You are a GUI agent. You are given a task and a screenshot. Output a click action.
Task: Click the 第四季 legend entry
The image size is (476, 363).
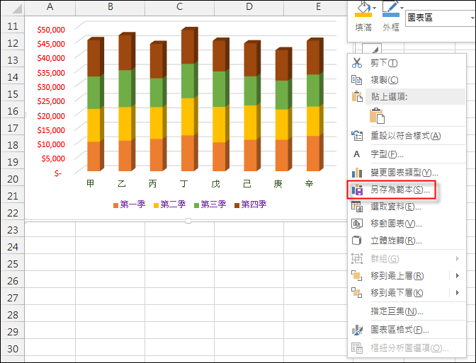coord(251,204)
